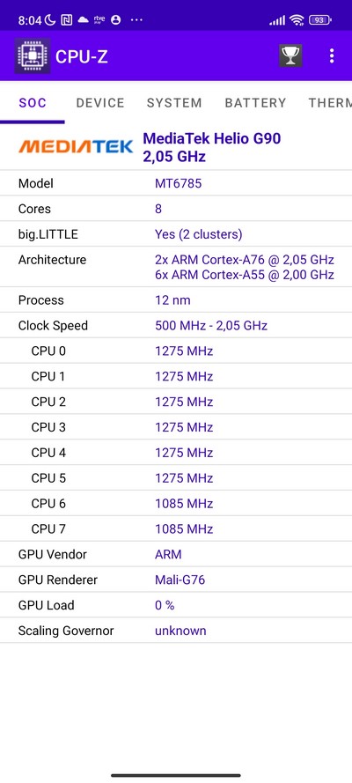The image size is (352, 783).
Task: Tap the battery level indicator
Action: (320, 20)
